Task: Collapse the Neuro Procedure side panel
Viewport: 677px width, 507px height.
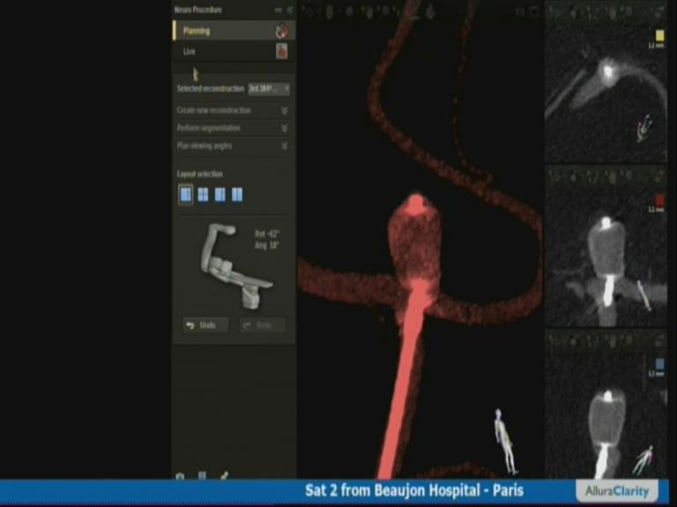Action: tap(289, 10)
